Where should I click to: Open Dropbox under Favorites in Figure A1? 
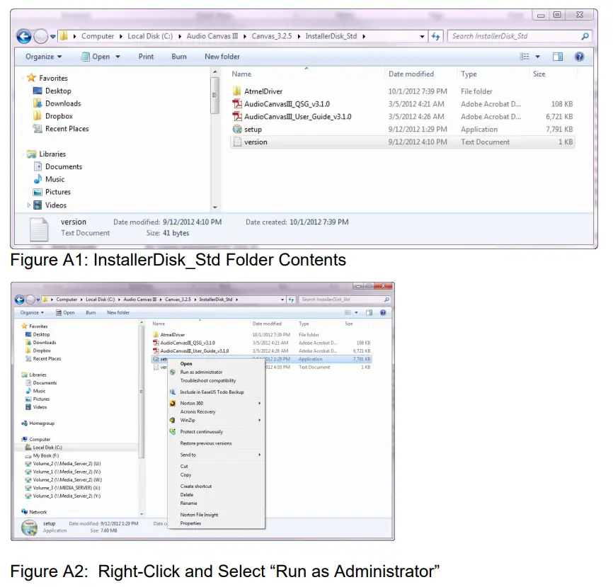pyautogui.click(x=59, y=116)
